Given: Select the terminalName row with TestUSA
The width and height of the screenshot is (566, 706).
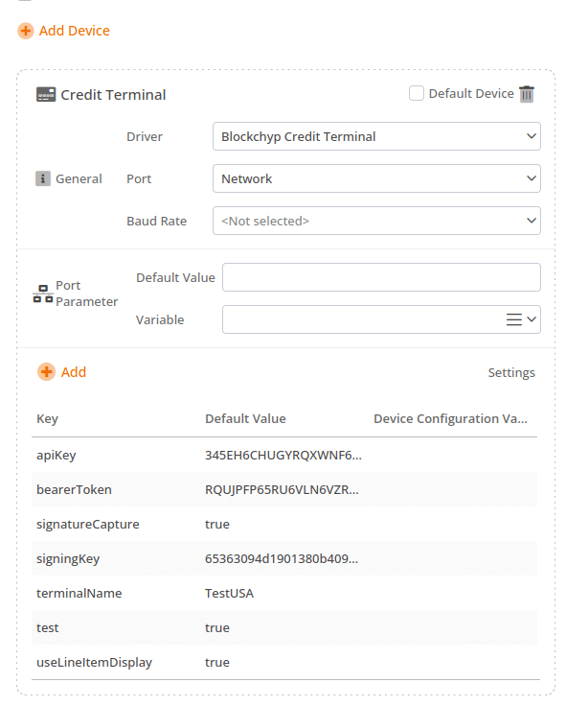Looking at the screenshot, I should pyautogui.click(x=284, y=593).
